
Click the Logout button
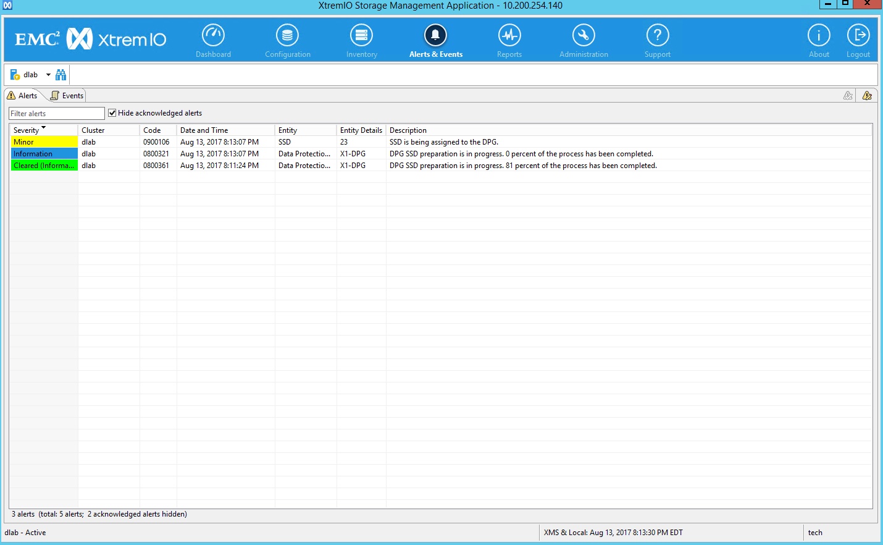click(x=858, y=39)
